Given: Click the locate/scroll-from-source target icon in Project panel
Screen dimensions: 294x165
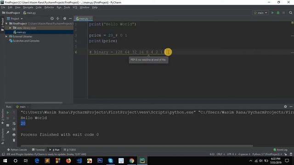Looking at the screenshot, I should [52, 18].
